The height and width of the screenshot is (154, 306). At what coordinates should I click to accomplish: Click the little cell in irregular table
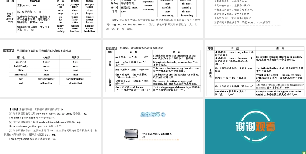(21, 70)
